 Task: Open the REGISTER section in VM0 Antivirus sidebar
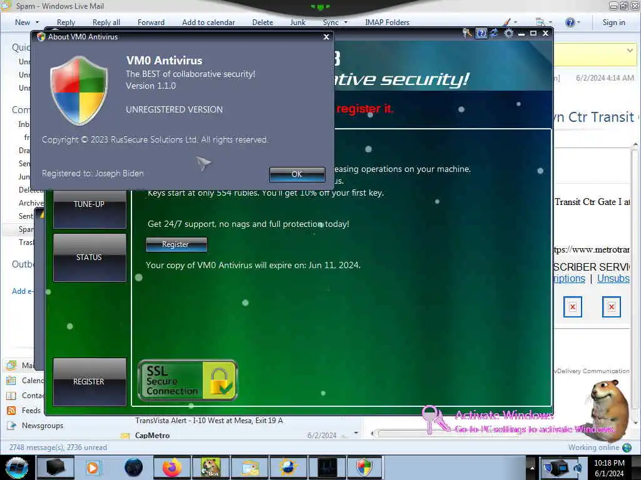[90, 382]
